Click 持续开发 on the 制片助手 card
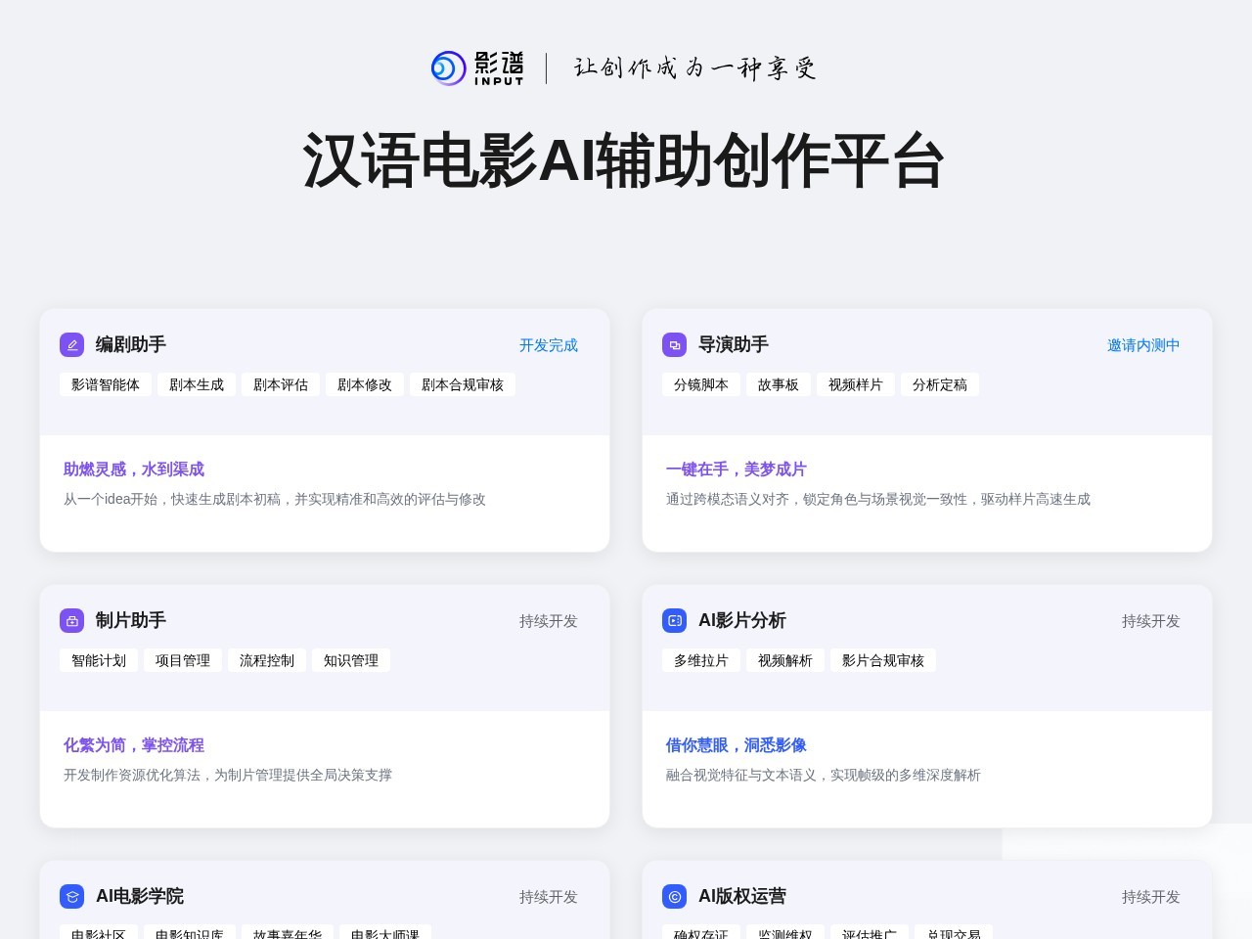 [549, 621]
